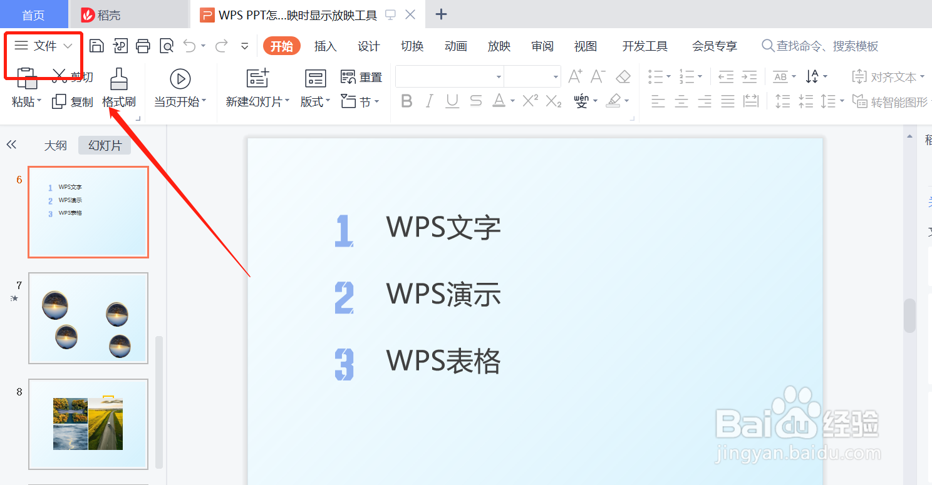Toggle Superscript formatting

[x=530, y=100]
